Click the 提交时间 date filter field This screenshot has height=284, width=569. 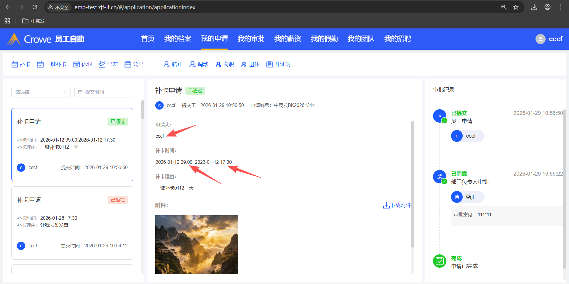point(104,92)
